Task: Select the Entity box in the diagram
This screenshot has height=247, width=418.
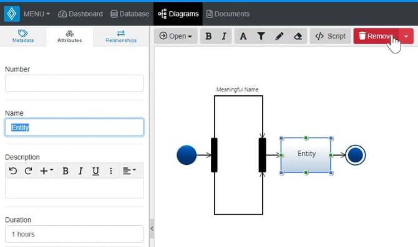Action: (306, 156)
